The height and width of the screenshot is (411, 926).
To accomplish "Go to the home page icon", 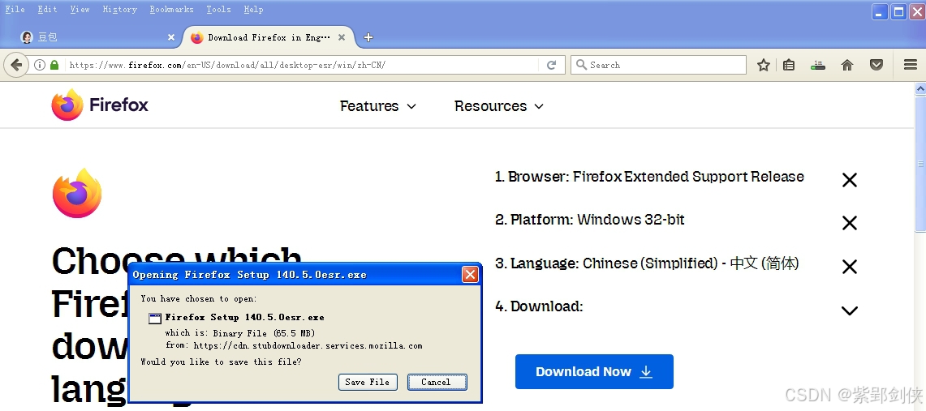I will pos(846,65).
